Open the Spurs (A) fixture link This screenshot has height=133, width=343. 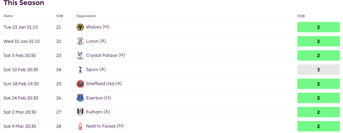point(96,69)
